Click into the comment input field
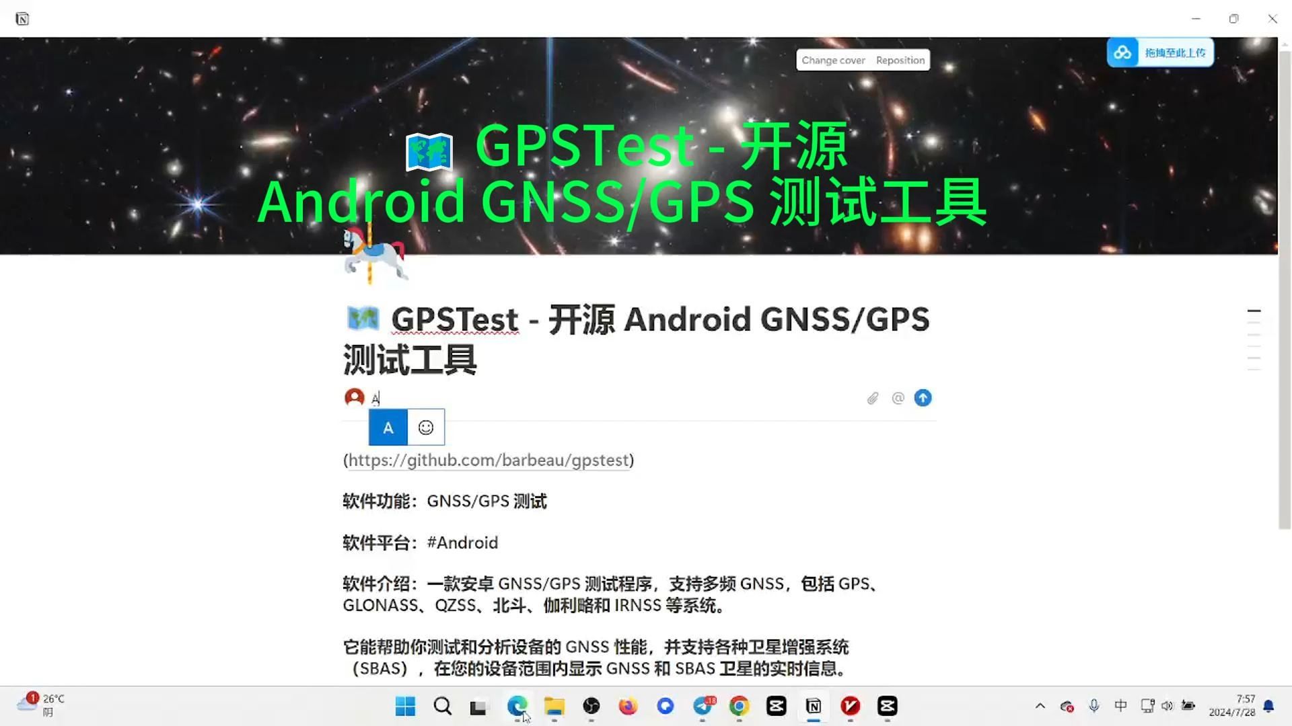Image resolution: width=1292 pixels, height=726 pixels. (616, 399)
